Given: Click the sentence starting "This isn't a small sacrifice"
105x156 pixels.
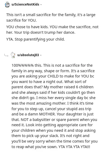Looking at the screenshot, I should [51, 17].
